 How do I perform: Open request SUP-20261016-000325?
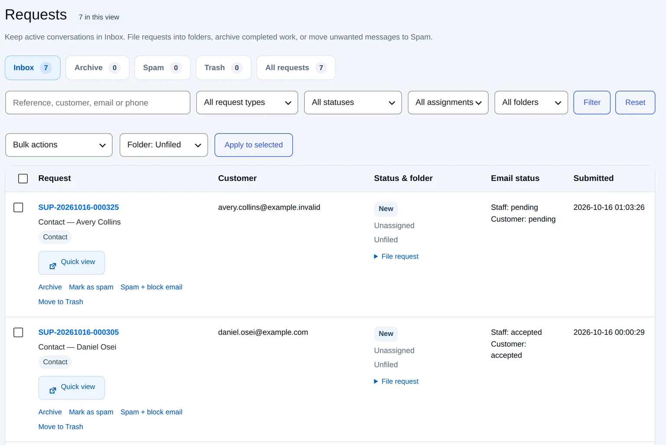pyautogui.click(x=78, y=207)
